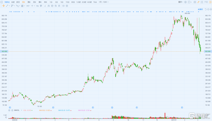Switch to the 15分 interval
This screenshot has height=121, width=212.
click(x=67, y=2)
